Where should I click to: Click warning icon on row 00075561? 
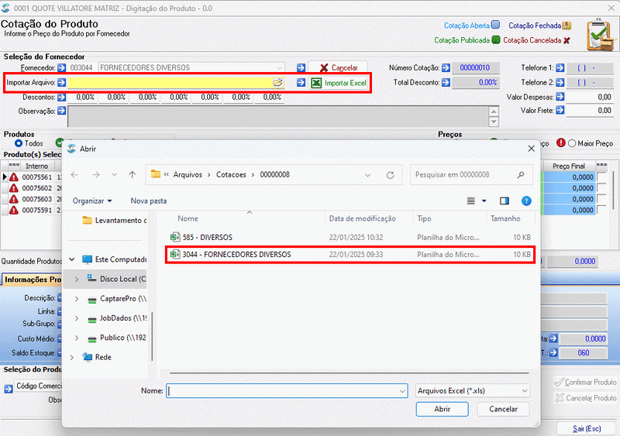coord(14,177)
